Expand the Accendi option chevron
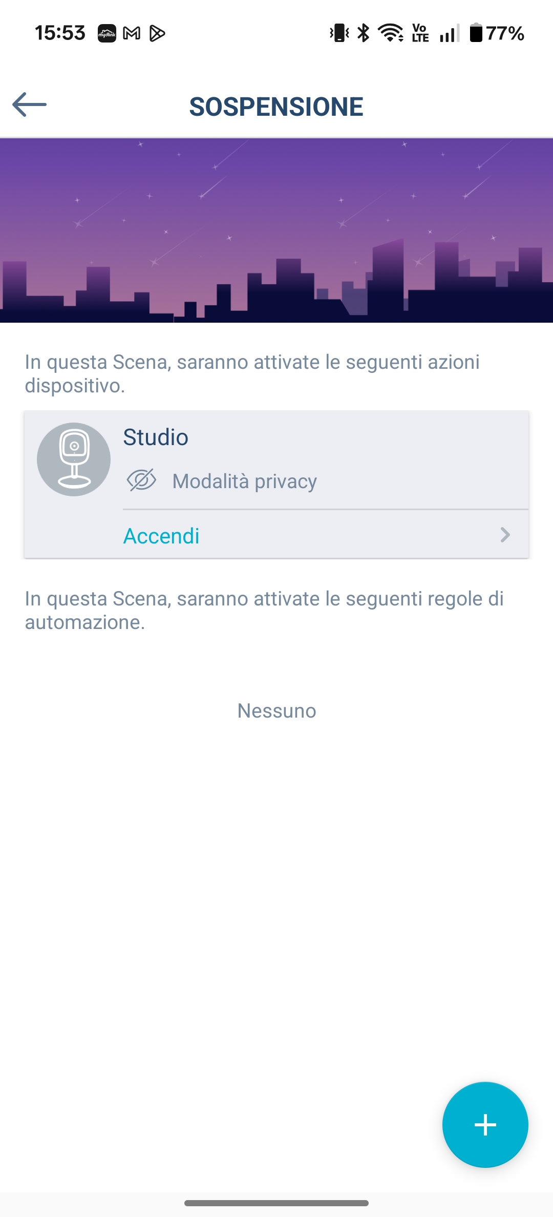Viewport: 553px width, 1217px height. click(505, 535)
